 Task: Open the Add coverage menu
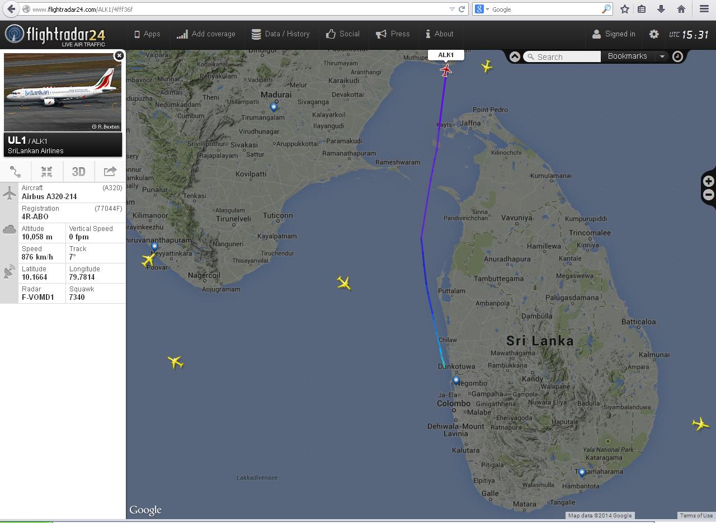coord(206,34)
